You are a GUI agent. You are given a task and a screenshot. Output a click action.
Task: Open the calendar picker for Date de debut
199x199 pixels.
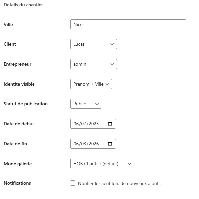pyautogui.click(x=110, y=124)
